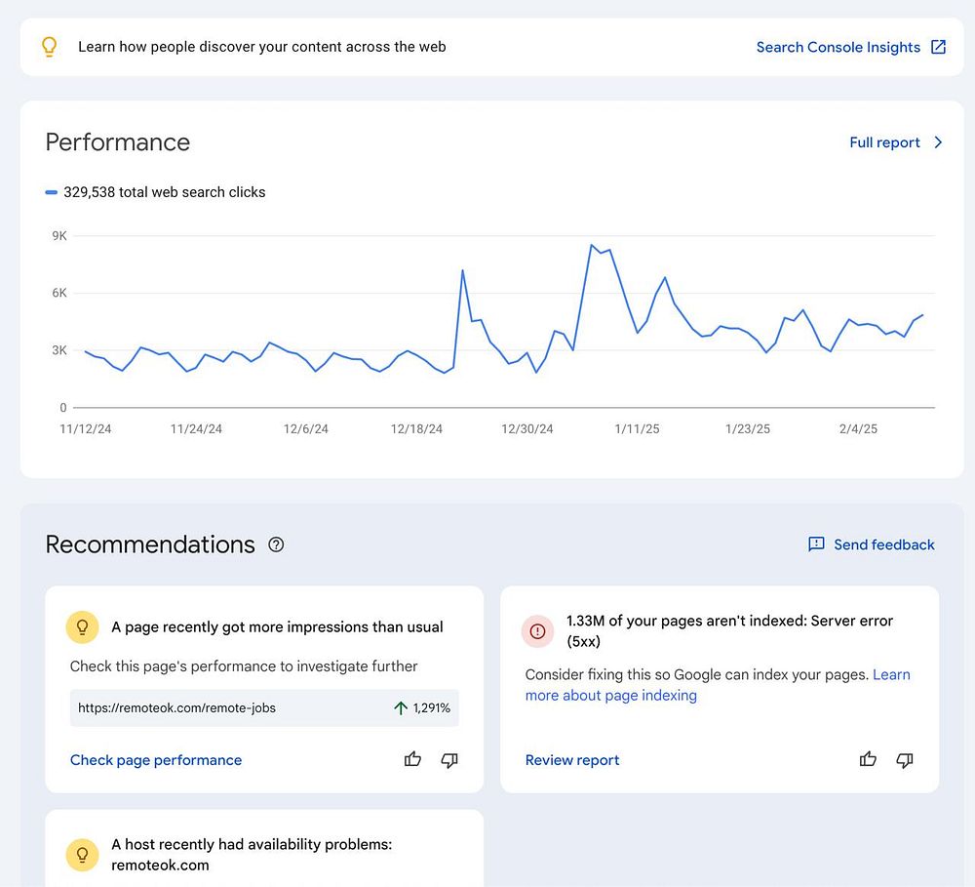Click the lightbulb icon in Insights banner

click(x=50, y=47)
